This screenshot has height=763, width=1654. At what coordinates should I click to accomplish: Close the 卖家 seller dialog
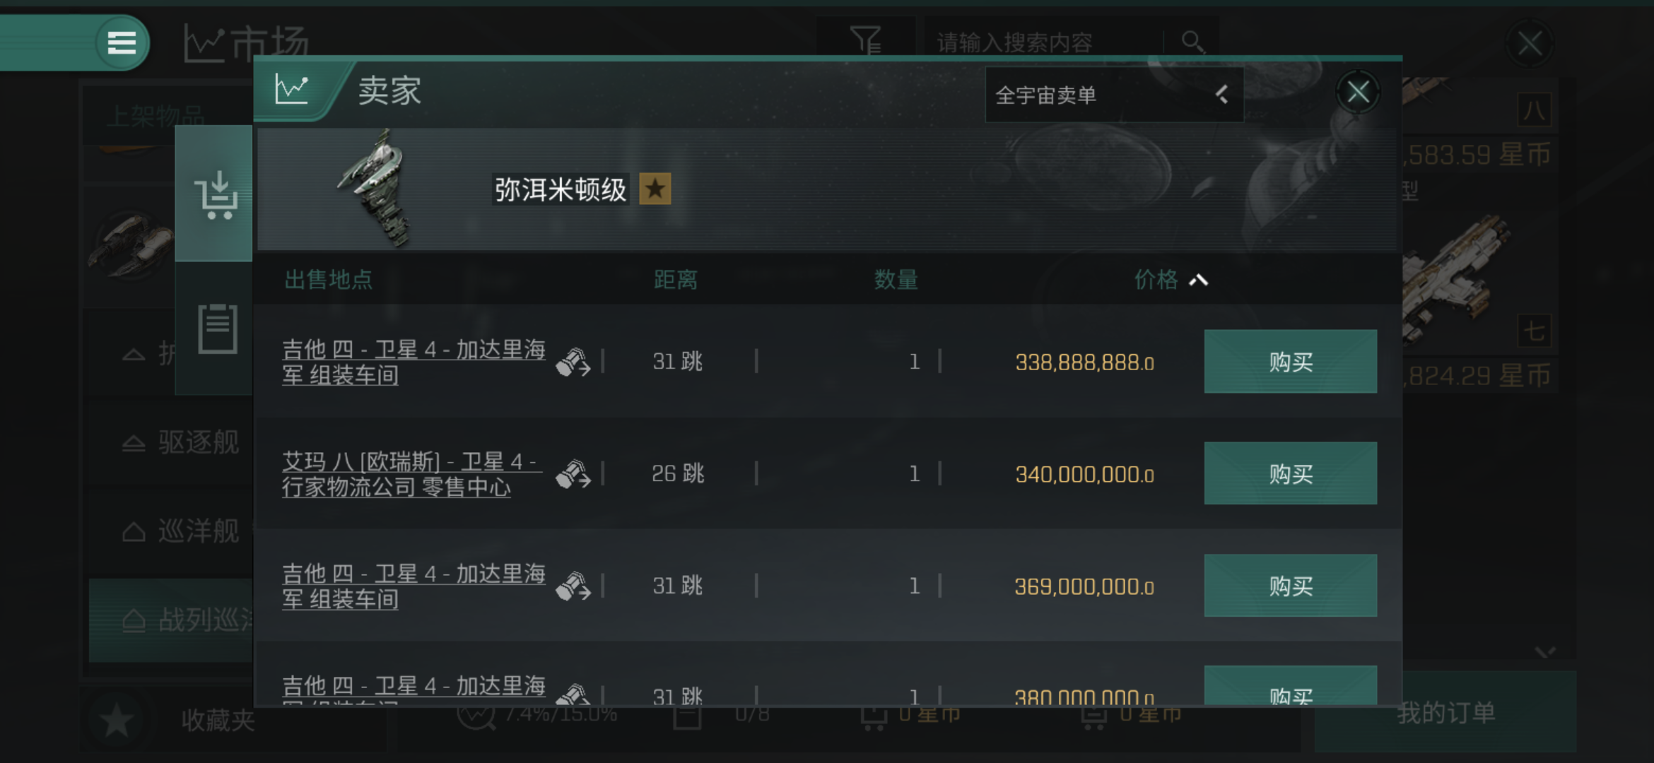[x=1358, y=92]
